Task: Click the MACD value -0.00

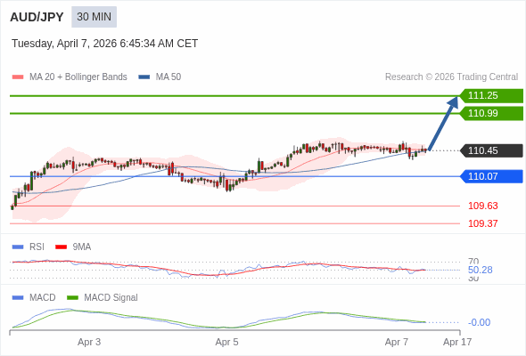Action: (x=479, y=322)
